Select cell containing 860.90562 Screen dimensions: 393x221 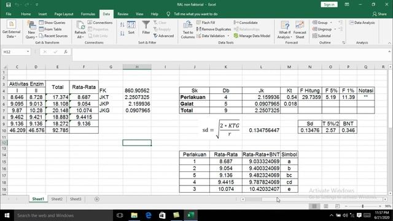click(137, 90)
